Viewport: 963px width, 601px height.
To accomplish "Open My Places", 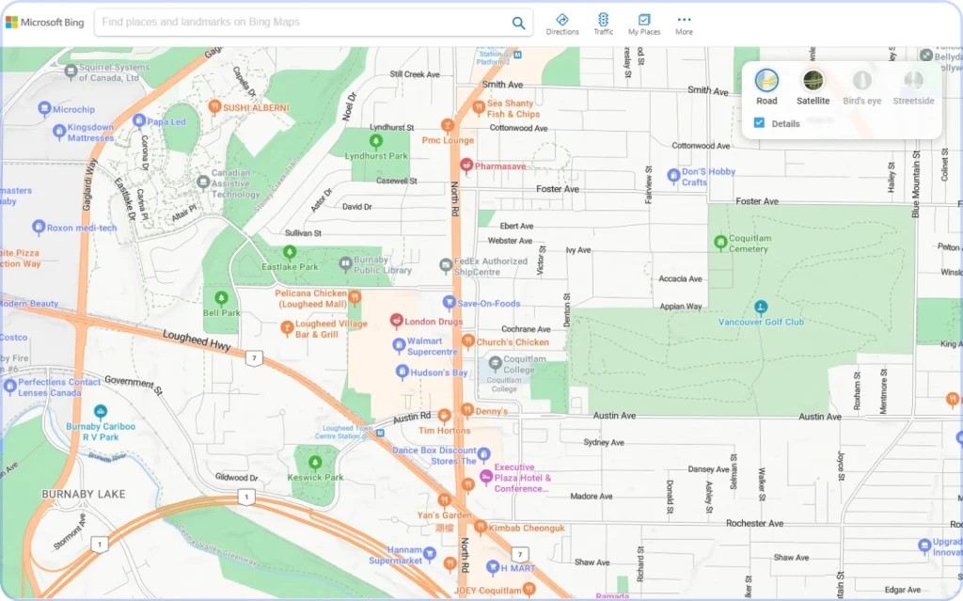I will click(x=643, y=24).
